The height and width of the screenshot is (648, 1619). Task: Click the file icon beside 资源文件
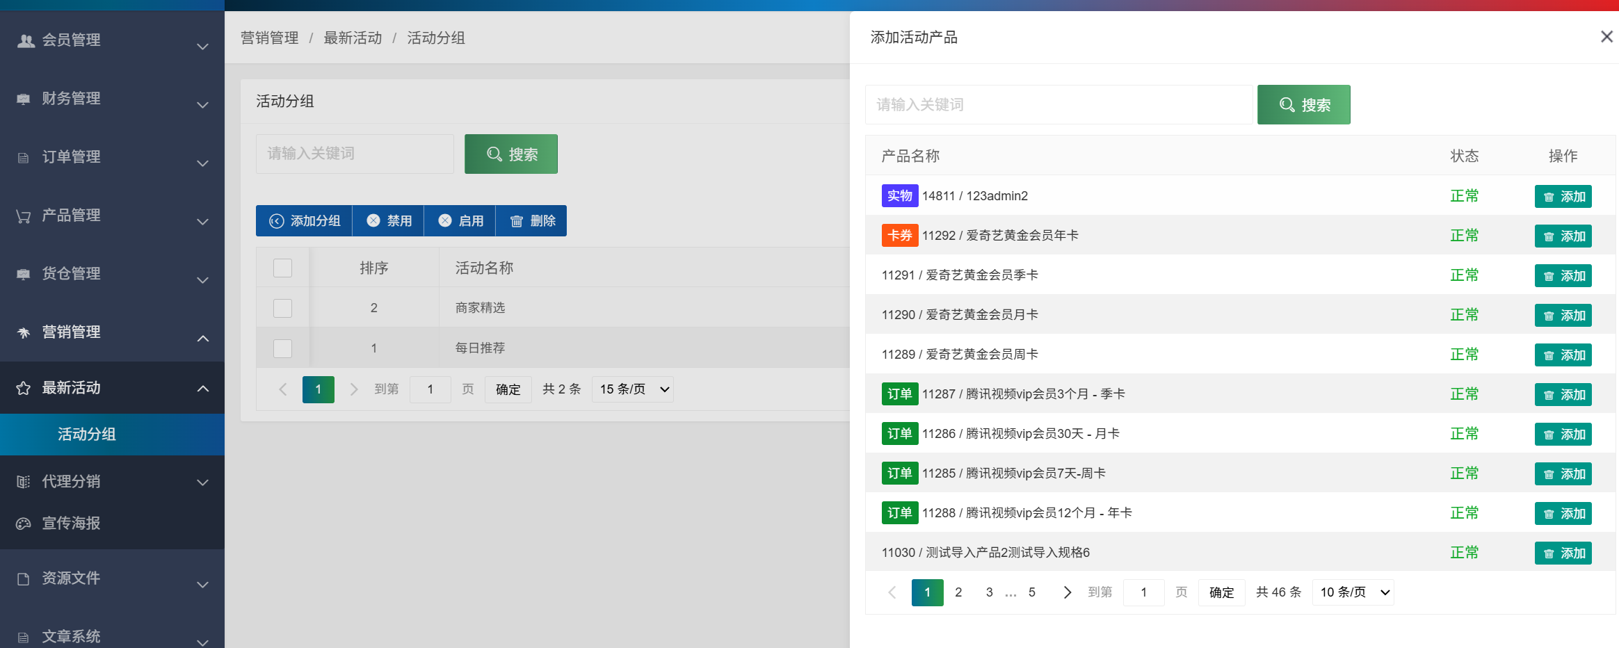24,578
